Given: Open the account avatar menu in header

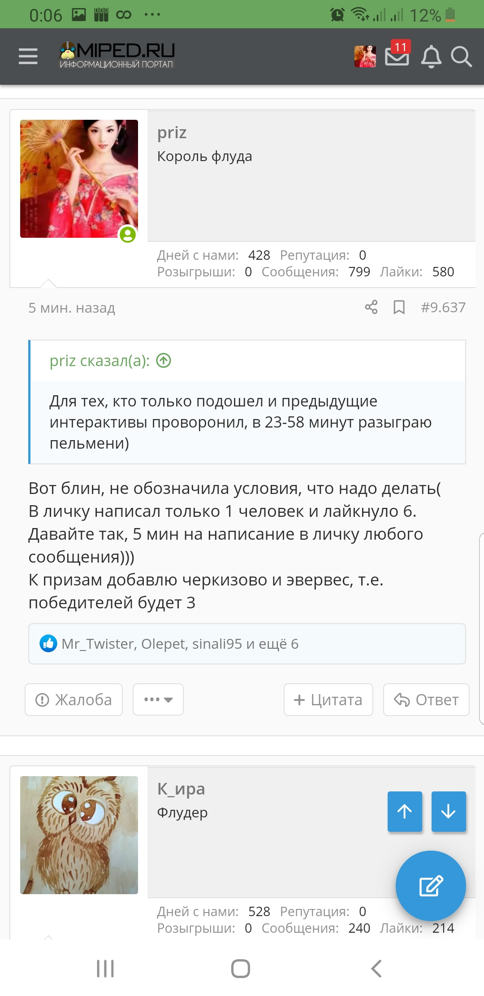Looking at the screenshot, I should click(365, 57).
